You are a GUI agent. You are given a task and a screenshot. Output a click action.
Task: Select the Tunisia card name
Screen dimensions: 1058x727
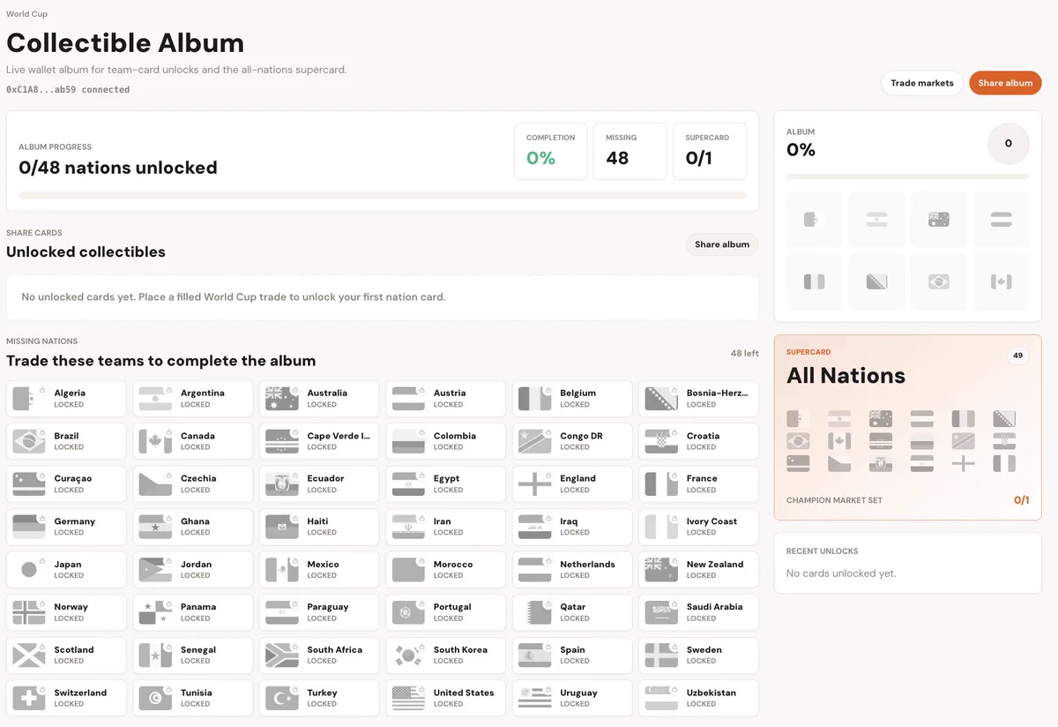pyautogui.click(x=196, y=693)
